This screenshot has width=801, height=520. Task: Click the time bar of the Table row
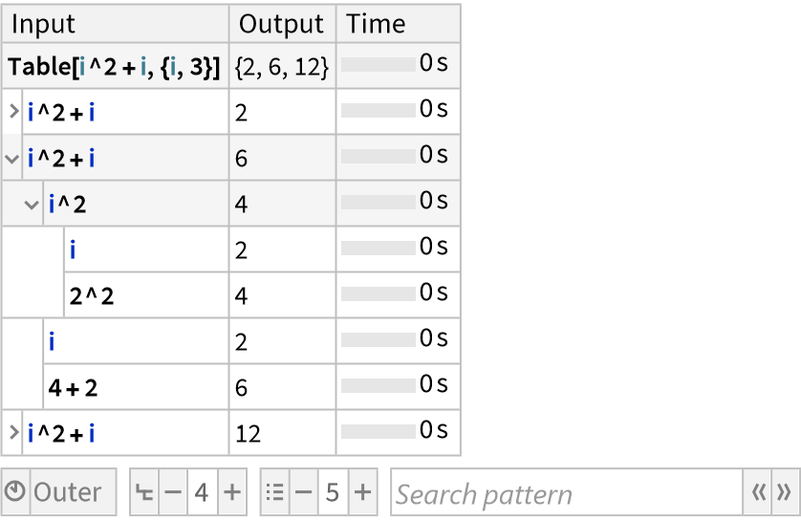378,67
